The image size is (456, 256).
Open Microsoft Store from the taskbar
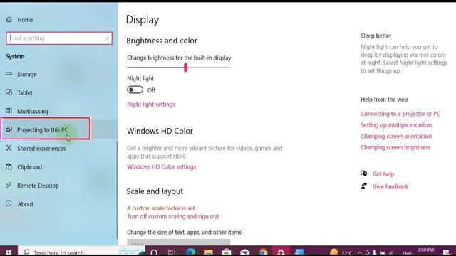pos(227,252)
